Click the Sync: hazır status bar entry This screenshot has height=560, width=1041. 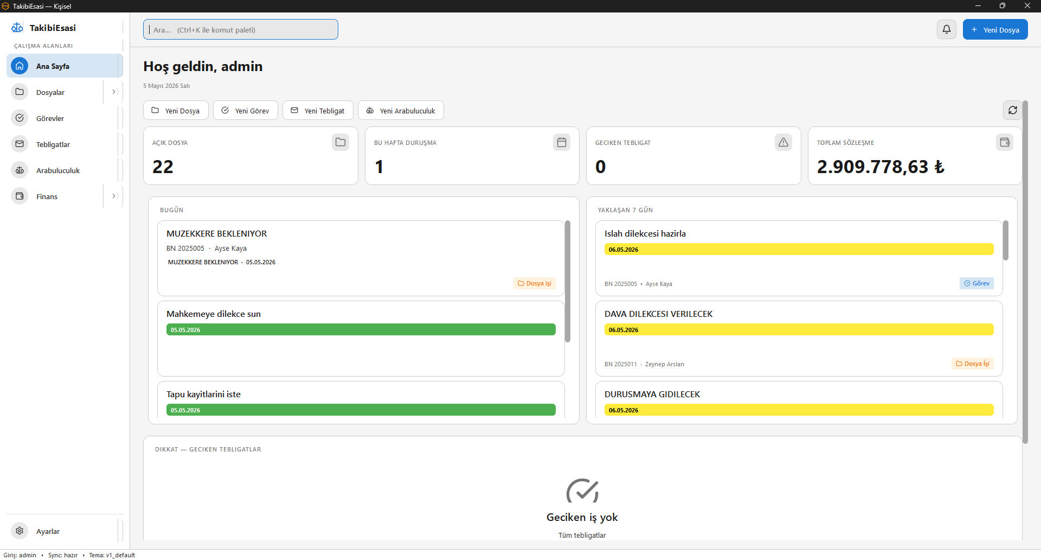[63, 555]
